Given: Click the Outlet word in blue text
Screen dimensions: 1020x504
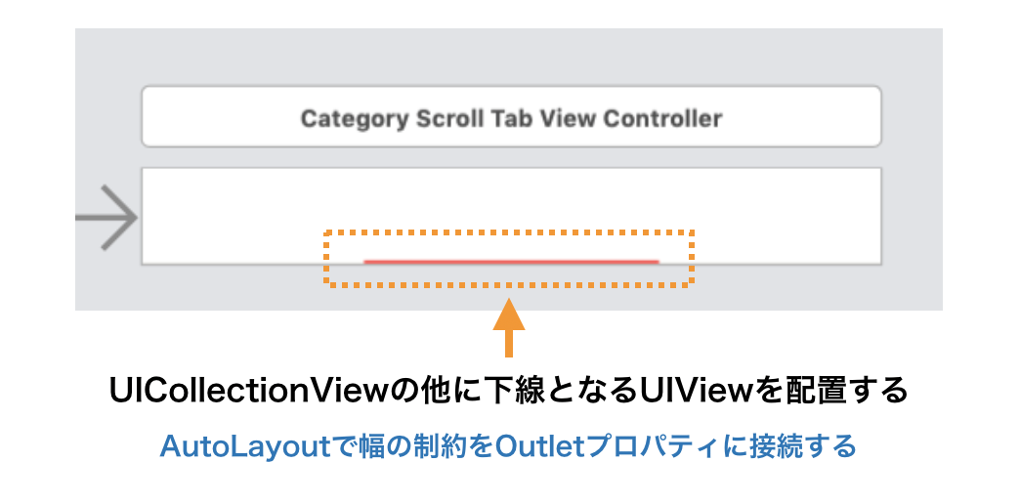Looking at the screenshot, I should 538,446.
